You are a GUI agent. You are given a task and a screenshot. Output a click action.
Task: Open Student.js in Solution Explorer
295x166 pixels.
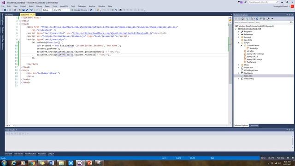point(254,48)
